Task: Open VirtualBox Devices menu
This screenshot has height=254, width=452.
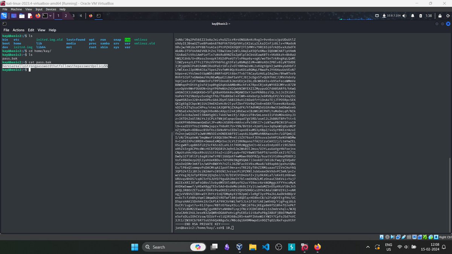Action: (x=51, y=9)
